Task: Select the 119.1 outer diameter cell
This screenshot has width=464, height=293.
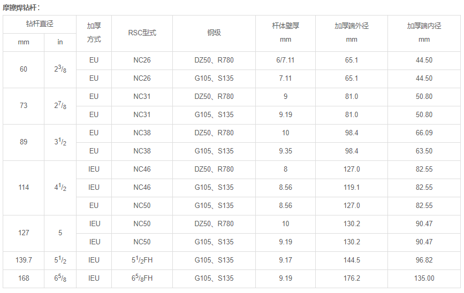Action: (x=352, y=188)
